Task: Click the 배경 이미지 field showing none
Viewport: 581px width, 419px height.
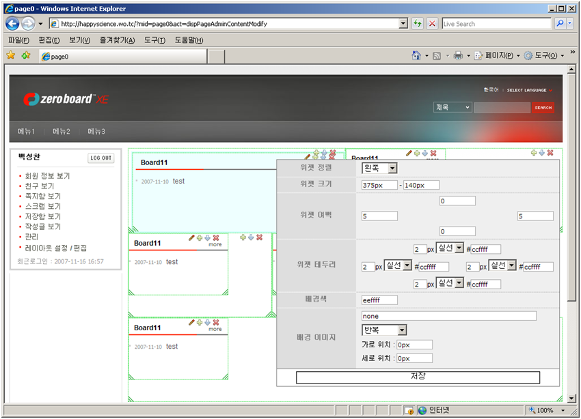Action: coord(448,316)
